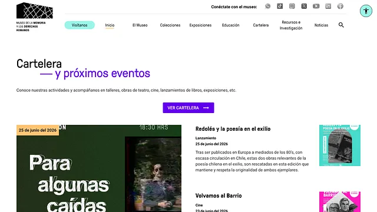This screenshot has width=377, height=212.
Task: Click the 'y próximos eventos' purple heading
Action: (102, 73)
